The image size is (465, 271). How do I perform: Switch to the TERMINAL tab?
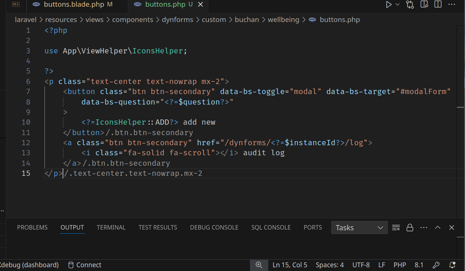tap(111, 227)
